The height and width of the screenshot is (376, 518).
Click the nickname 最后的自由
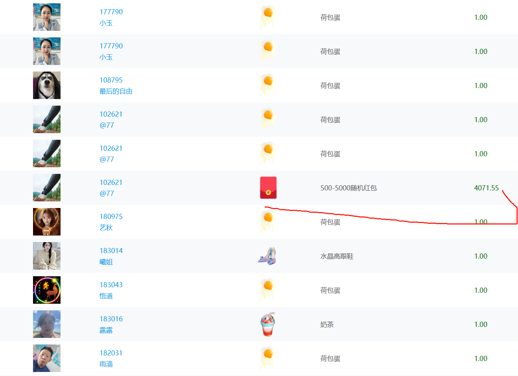click(116, 91)
